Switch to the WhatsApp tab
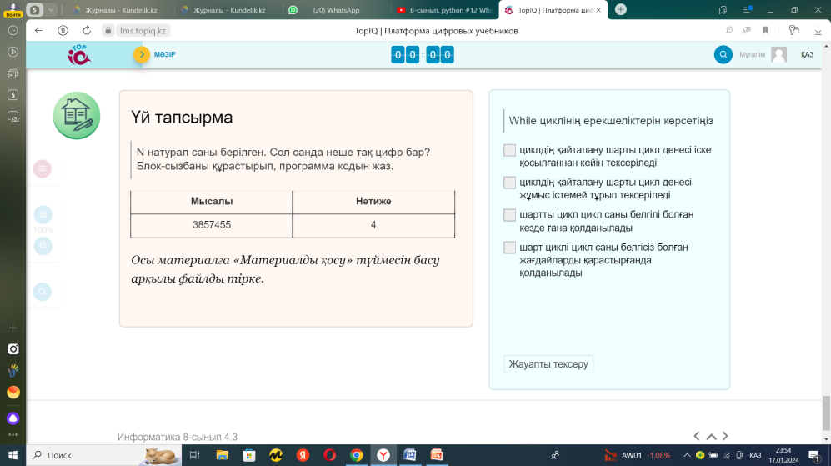The image size is (831, 466). (x=334, y=10)
